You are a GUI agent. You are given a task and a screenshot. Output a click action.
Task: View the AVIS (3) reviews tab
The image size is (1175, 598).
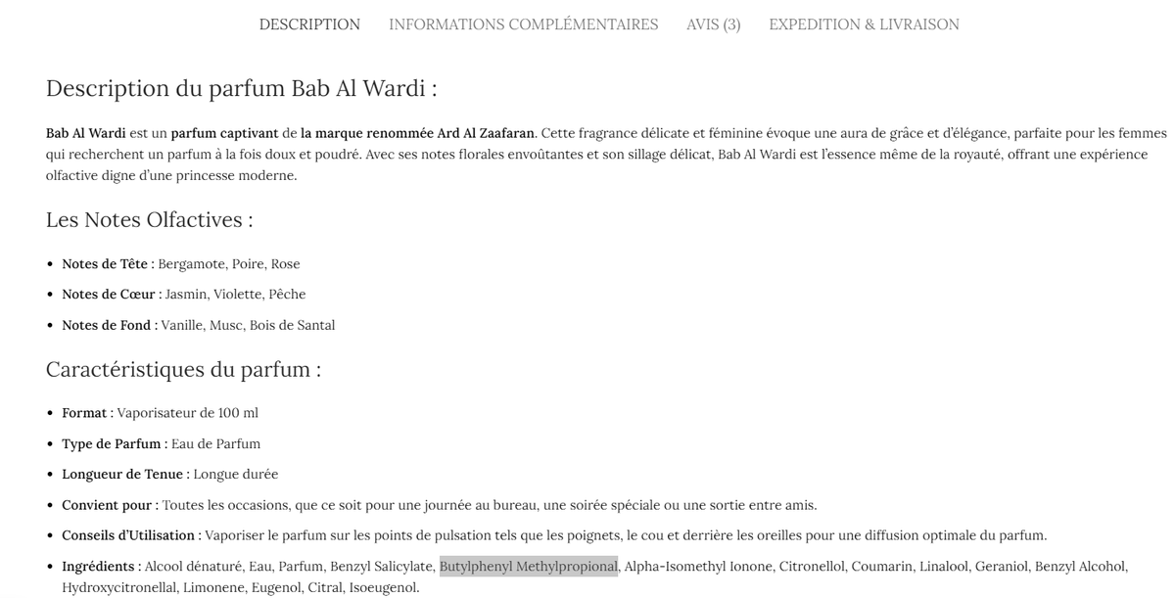(x=713, y=24)
